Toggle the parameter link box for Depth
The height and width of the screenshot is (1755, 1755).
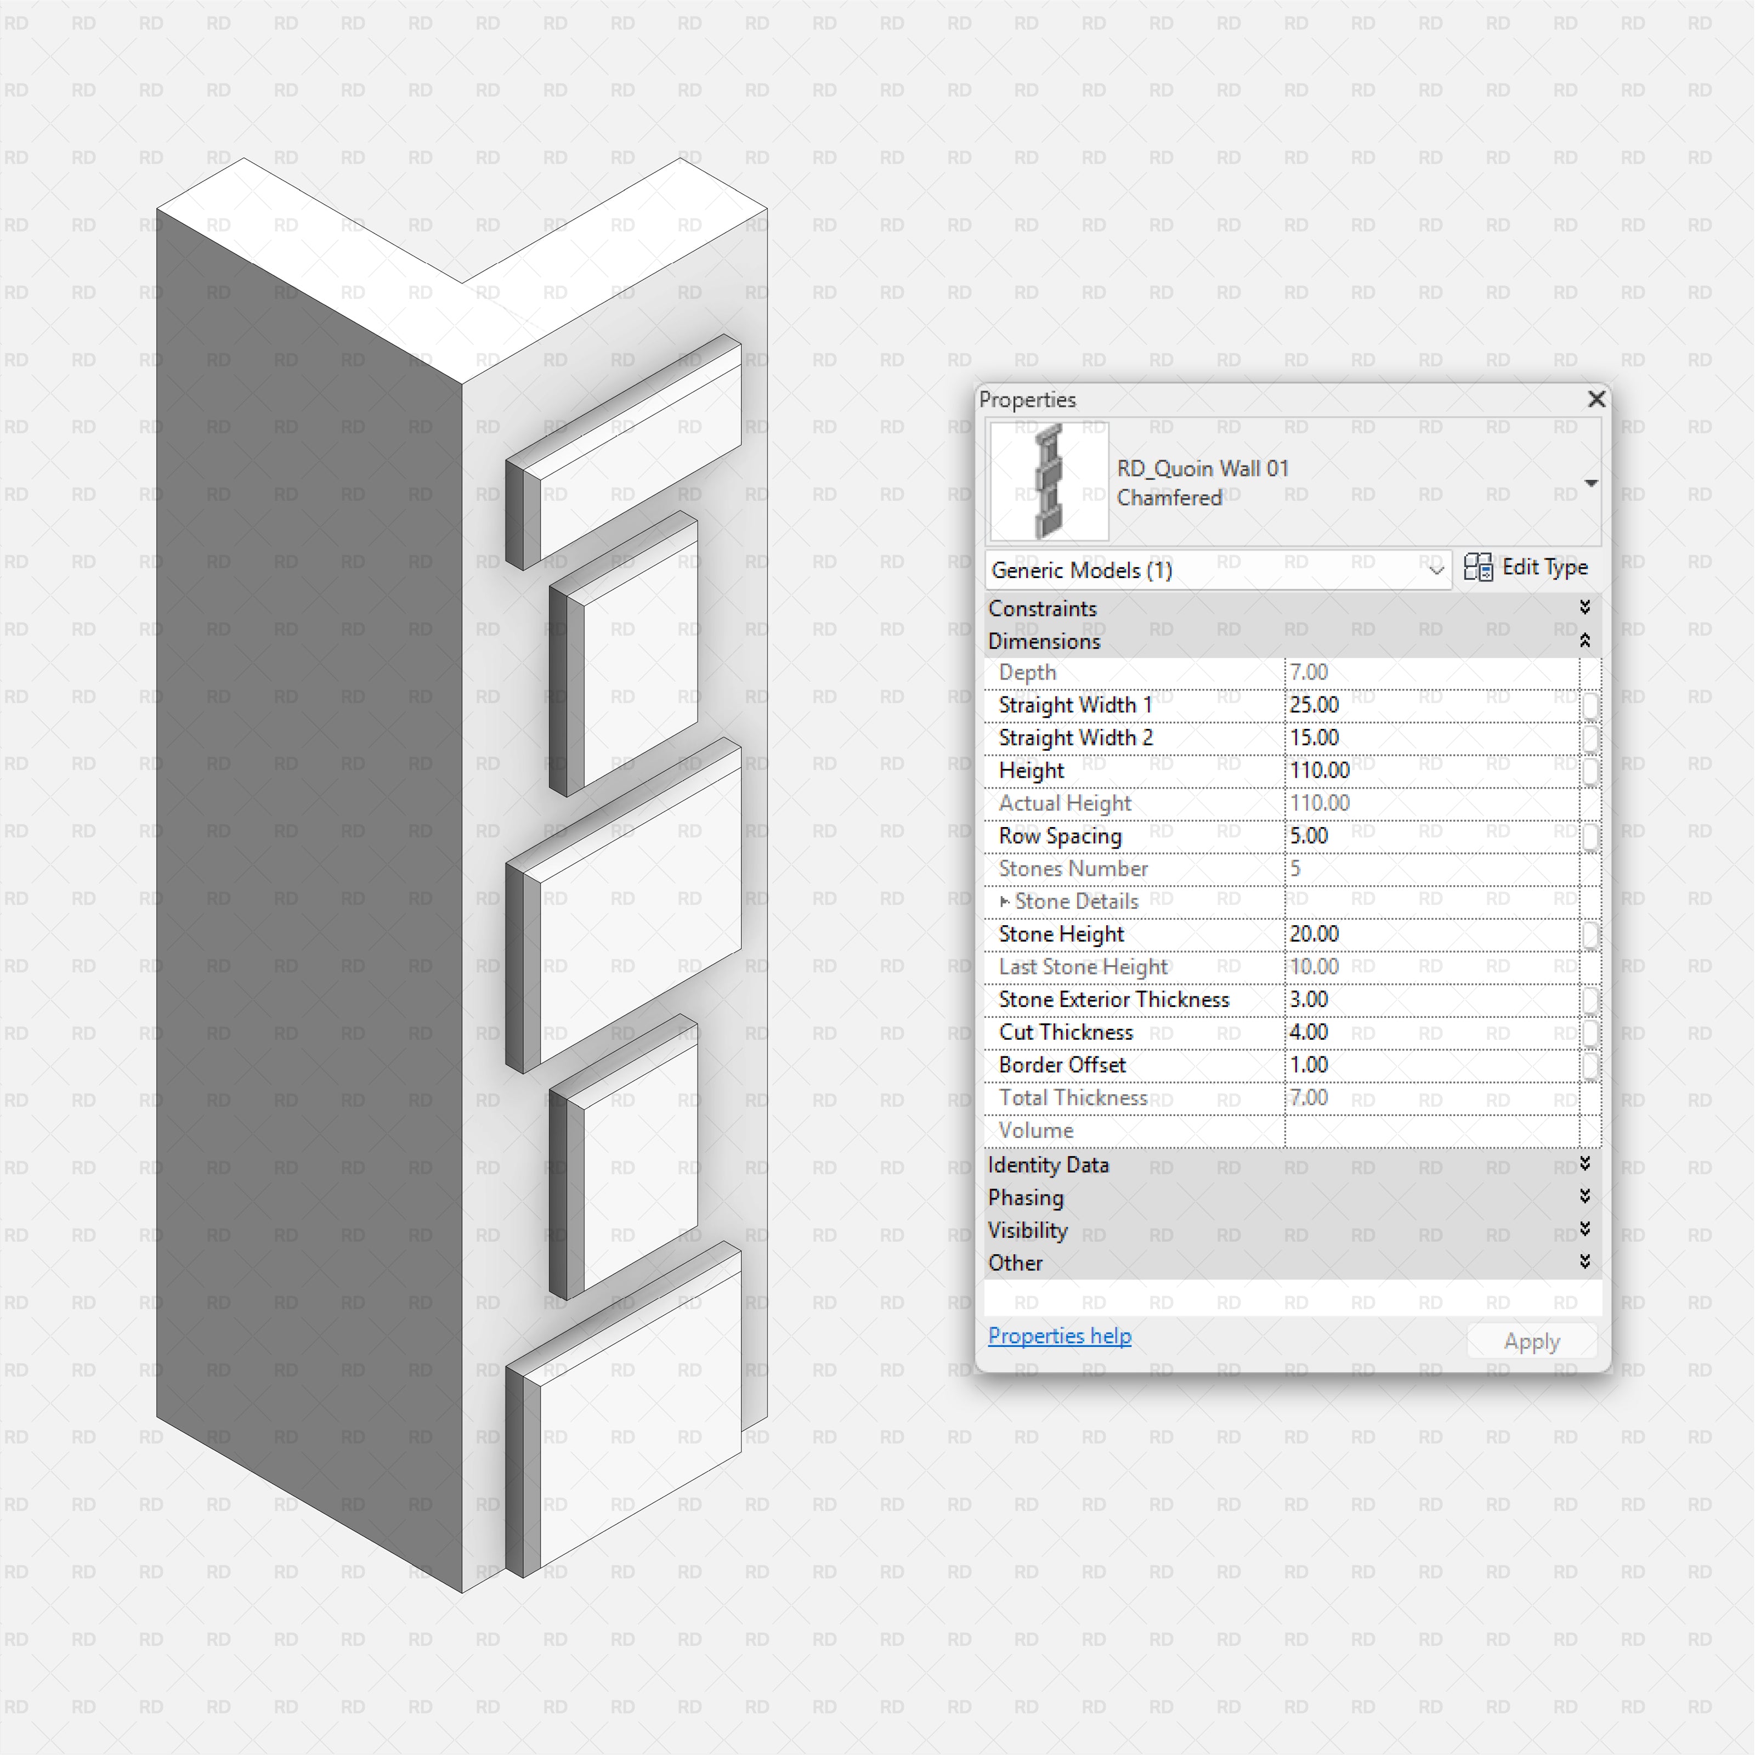[1592, 673]
